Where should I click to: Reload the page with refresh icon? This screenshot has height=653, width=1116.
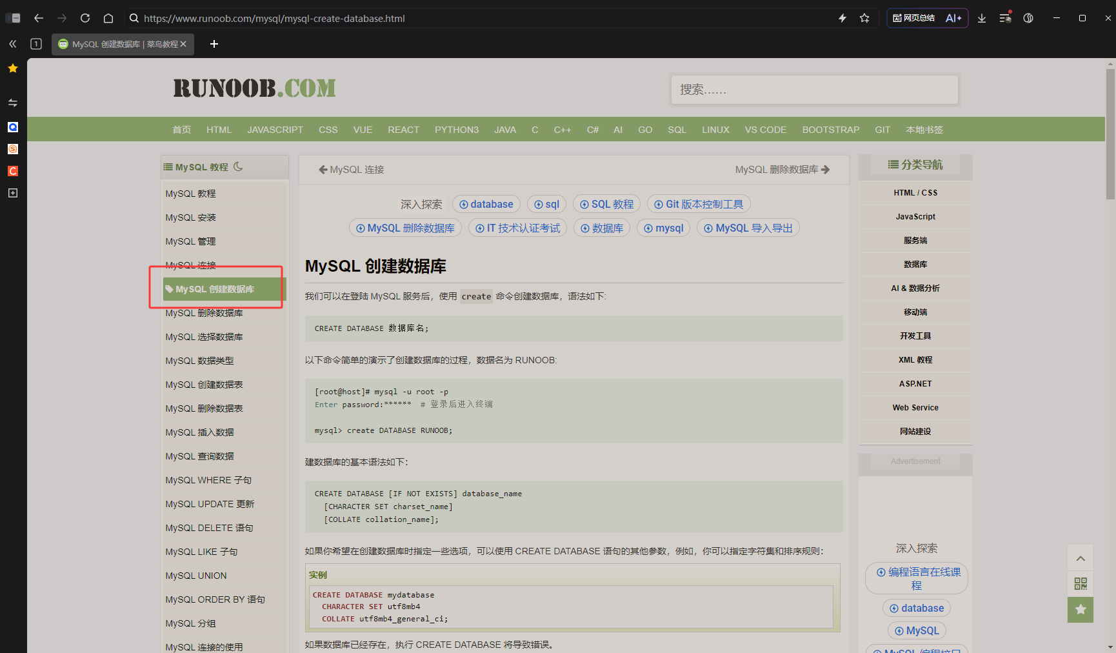[x=85, y=18]
